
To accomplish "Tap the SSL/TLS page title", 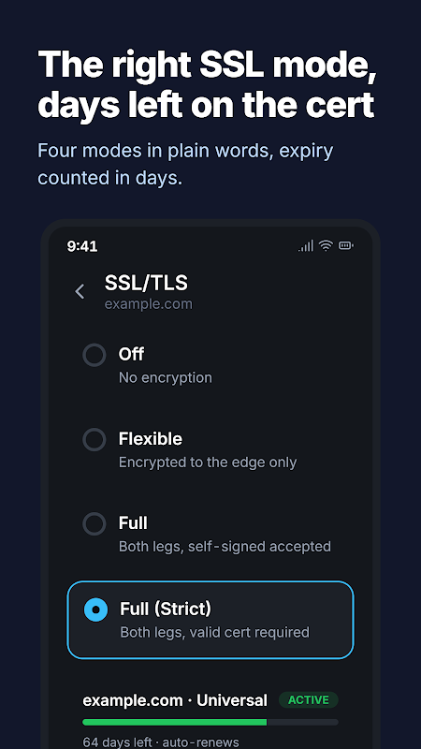I will 146,283.
